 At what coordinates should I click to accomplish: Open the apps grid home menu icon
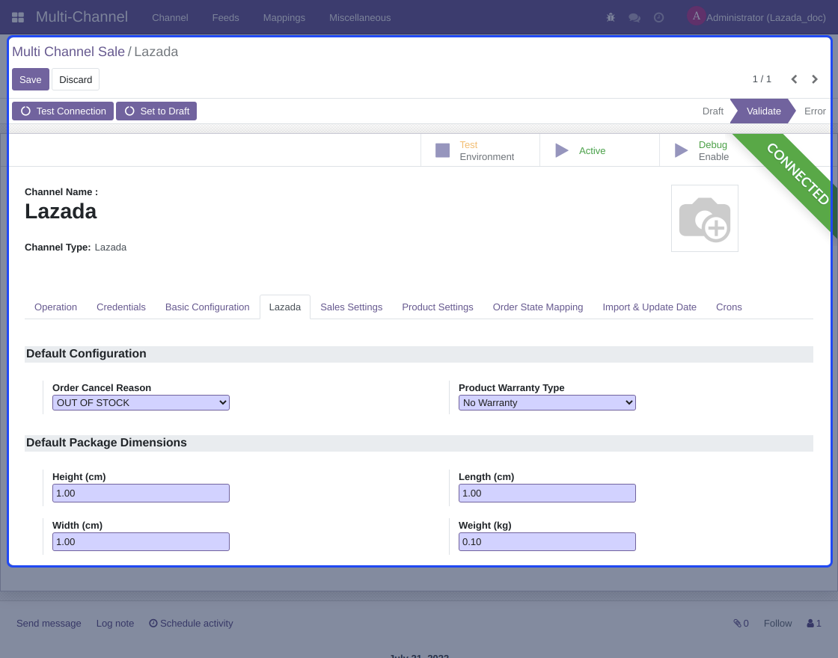[18, 18]
